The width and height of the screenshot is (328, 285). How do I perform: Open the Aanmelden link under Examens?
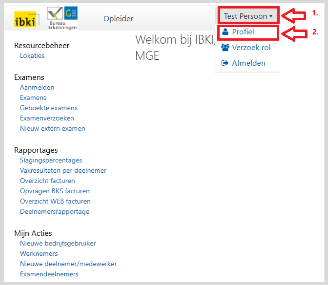pos(37,87)
